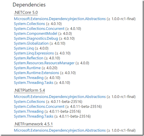Click version (≥ 4.0.0) beside System.Resources.ResourceManager
Image resolution: width=144 pixels, height=136 pixels.
click(x=82, y=63)
